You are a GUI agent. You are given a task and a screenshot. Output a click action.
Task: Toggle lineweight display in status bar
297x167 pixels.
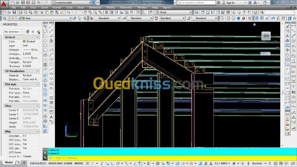pos(149,163)
